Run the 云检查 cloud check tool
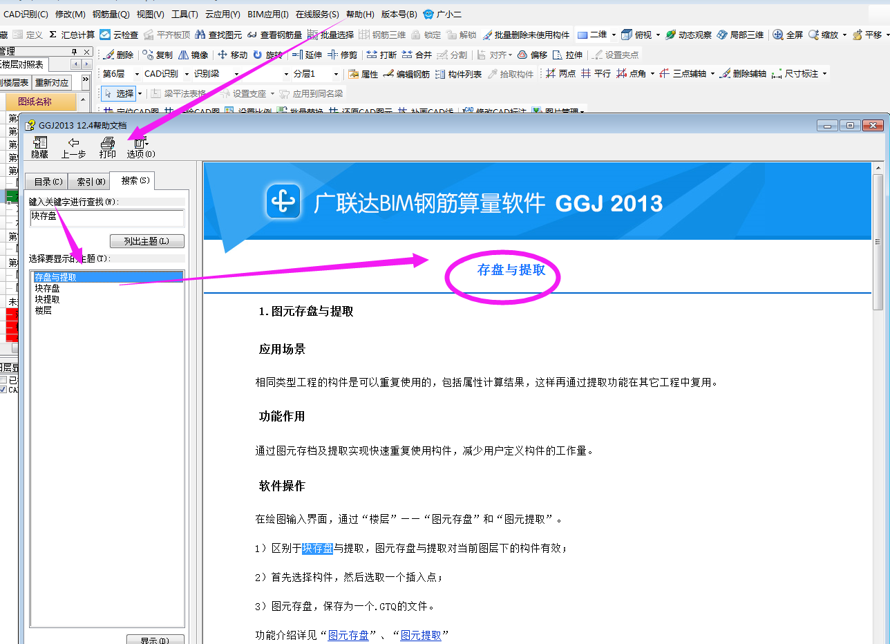 point(119,35)
